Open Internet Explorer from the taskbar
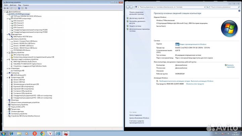This screenshot has height=136, width=242. (x=11, y=134)
